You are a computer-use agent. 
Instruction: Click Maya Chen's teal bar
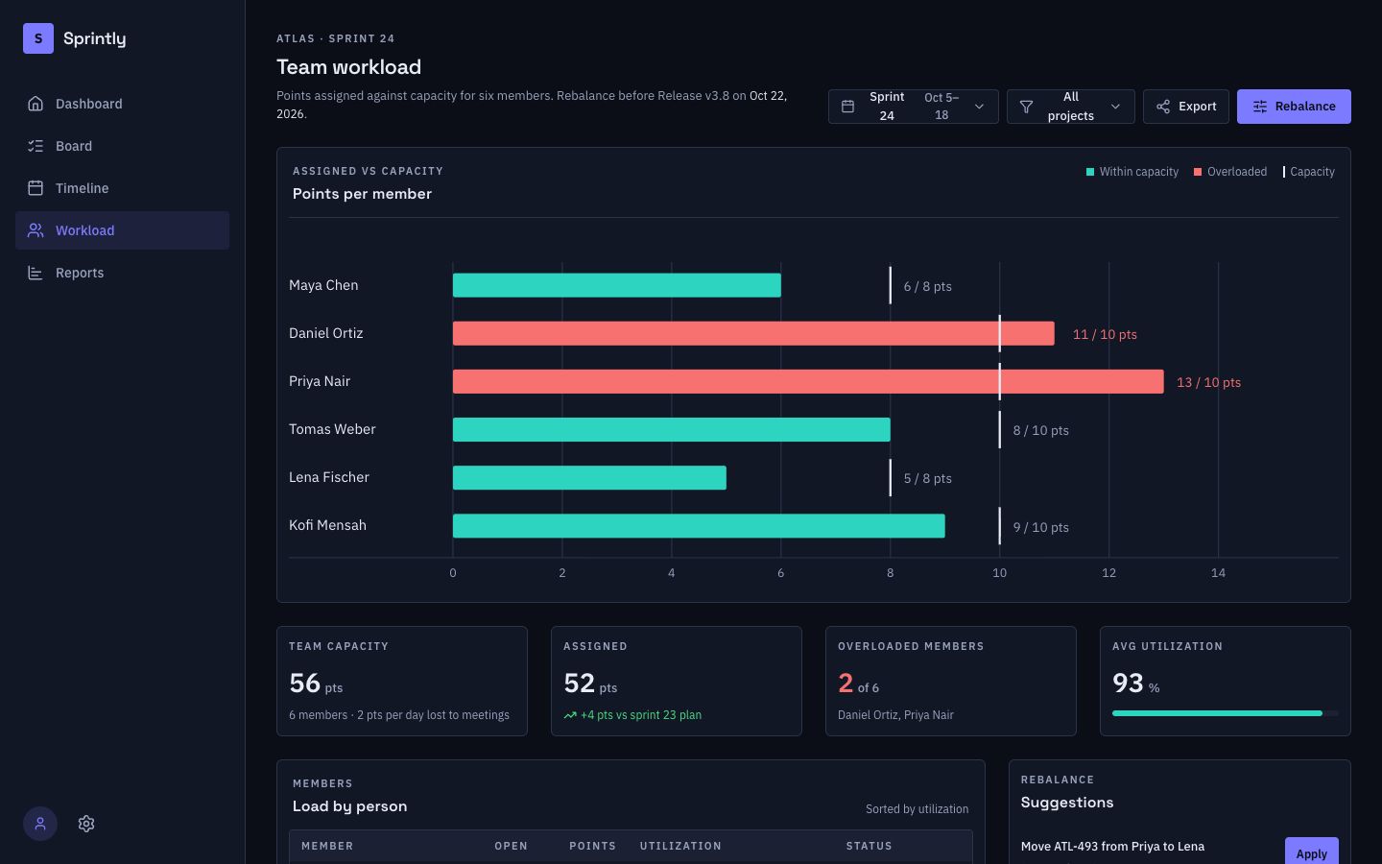pos(617,285)
